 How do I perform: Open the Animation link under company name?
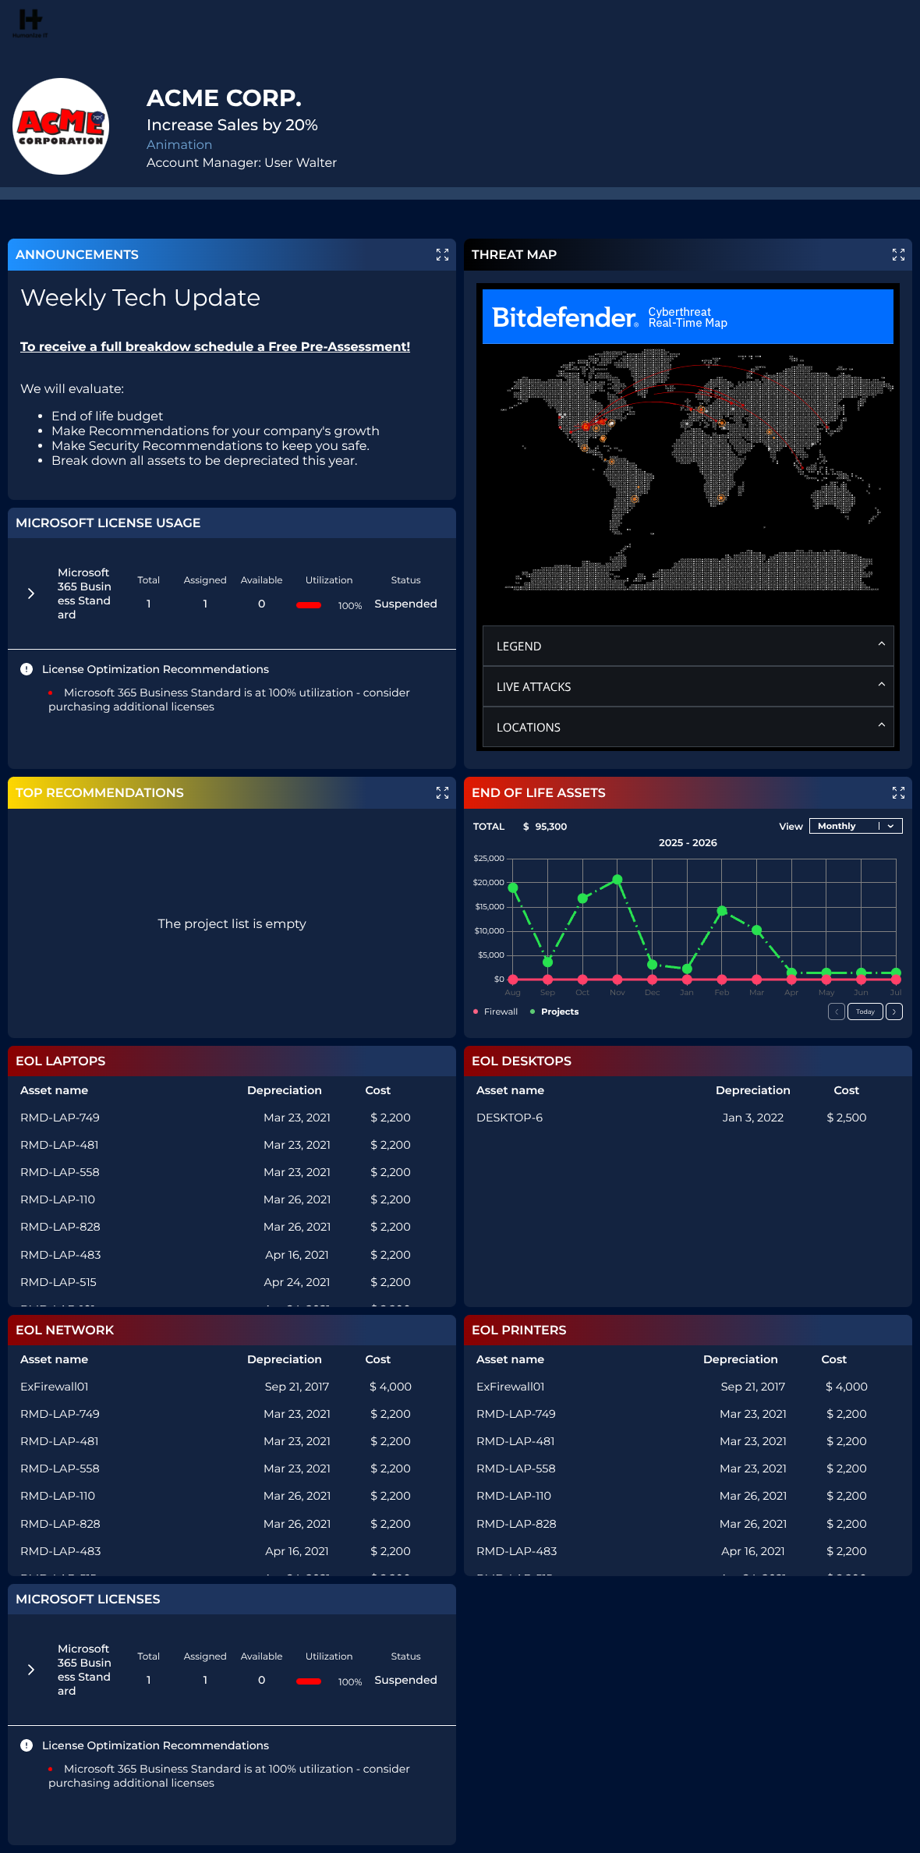(179, 144)
